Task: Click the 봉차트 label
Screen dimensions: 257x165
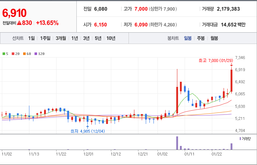Action: pos(173,38)
